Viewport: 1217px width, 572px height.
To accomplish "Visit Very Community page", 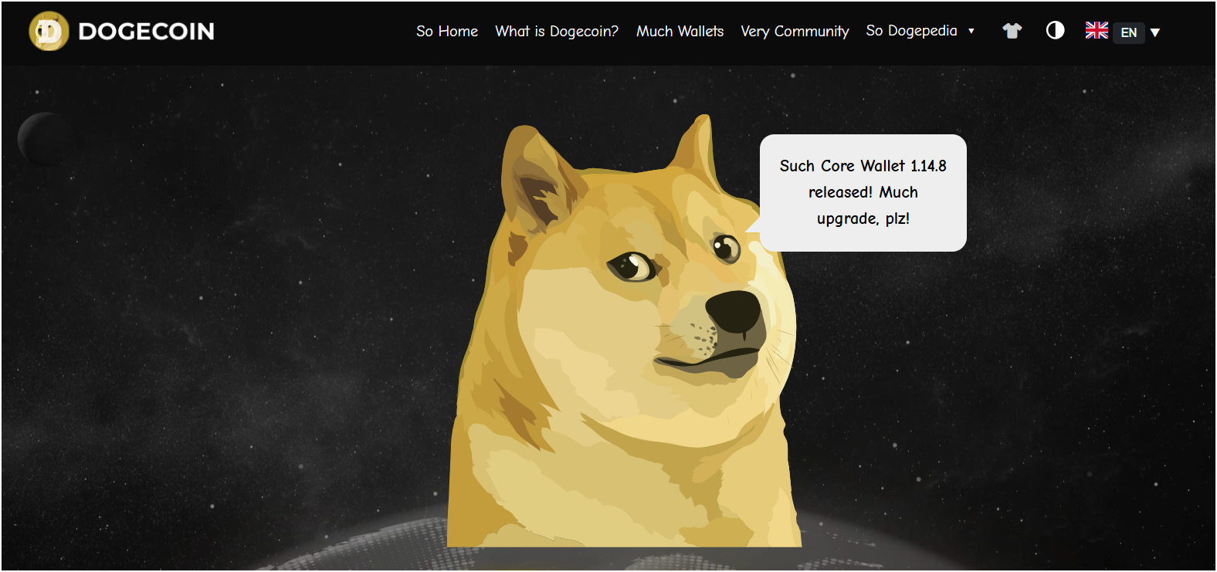I will point(795,31).
